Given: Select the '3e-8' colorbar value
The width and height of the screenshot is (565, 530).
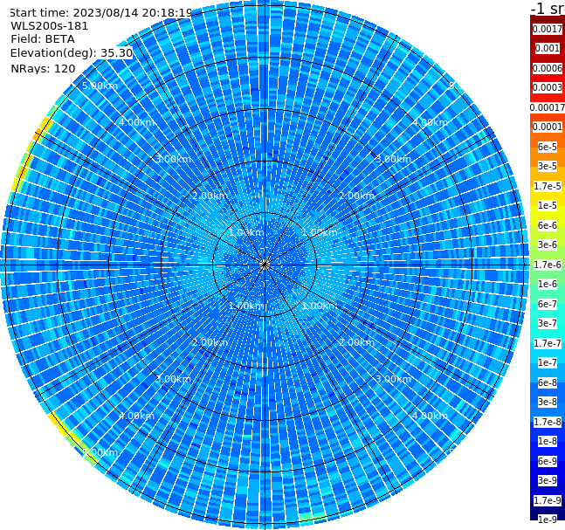Looking at the screenshot, I should click(548, 402).
